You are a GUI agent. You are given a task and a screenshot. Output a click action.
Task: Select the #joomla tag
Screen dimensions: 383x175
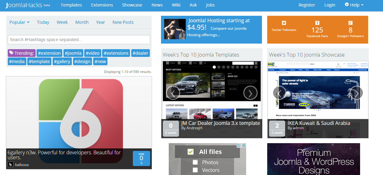point(73,53)
